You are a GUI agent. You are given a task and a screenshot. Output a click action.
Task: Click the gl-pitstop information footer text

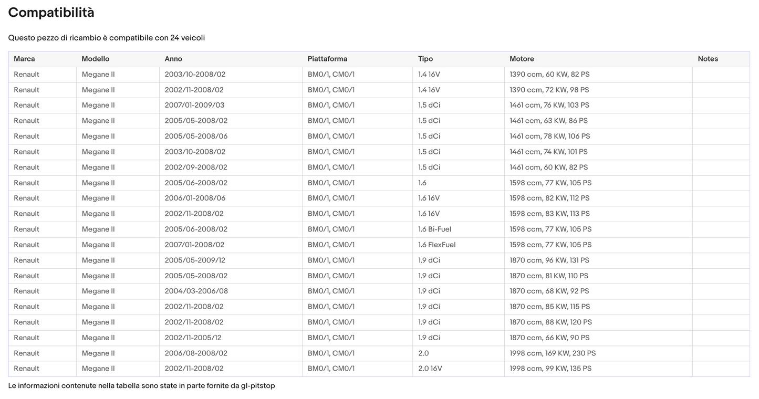pyautogui.click(x=141, y=386)
